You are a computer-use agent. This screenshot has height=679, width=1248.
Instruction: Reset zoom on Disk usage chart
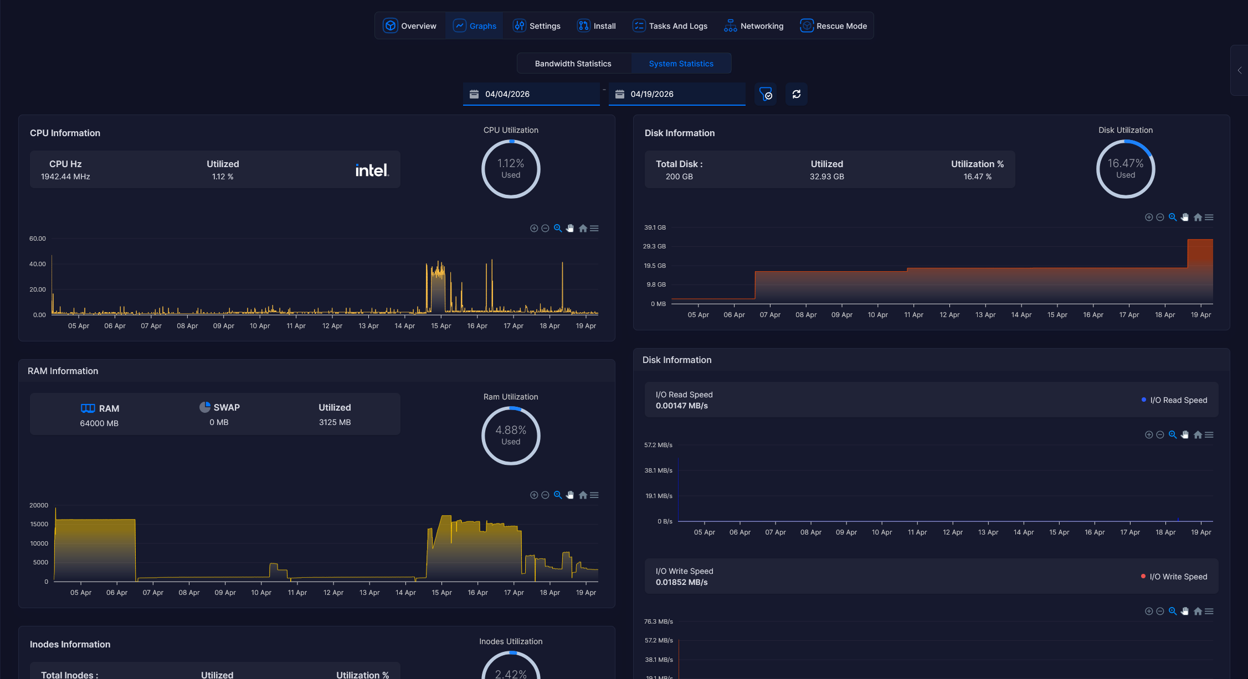coord(1198,217)
